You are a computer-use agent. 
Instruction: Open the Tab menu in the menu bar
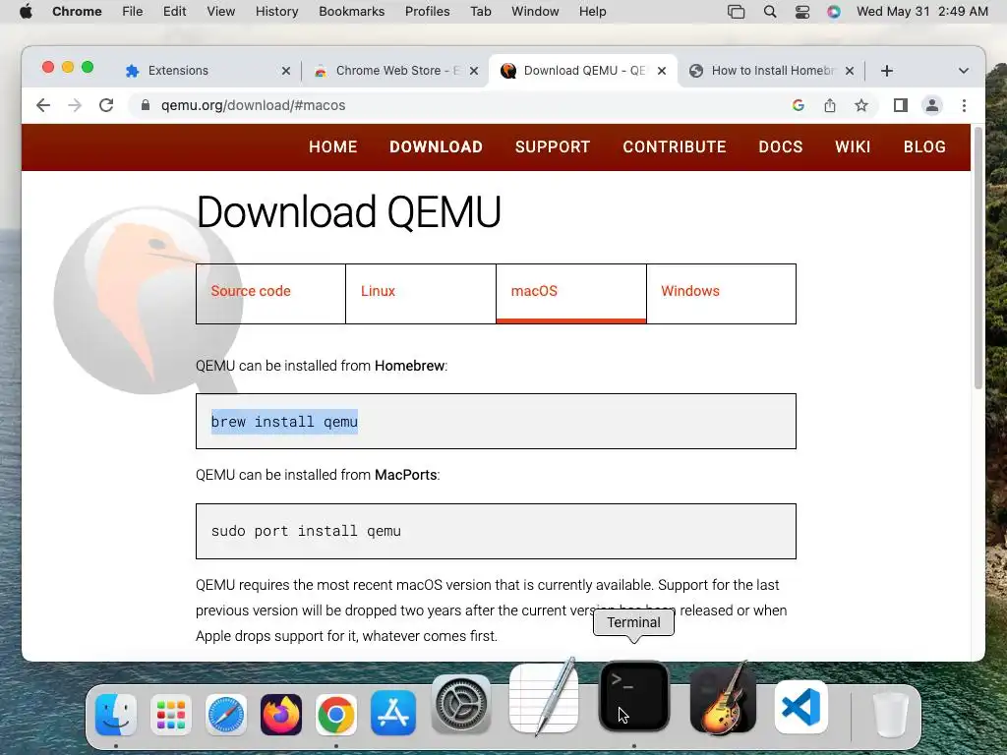(x=480, y=12)
